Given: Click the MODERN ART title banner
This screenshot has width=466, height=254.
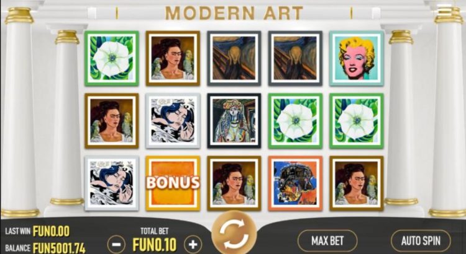Looking at the screenshot, I should [234, 13].
